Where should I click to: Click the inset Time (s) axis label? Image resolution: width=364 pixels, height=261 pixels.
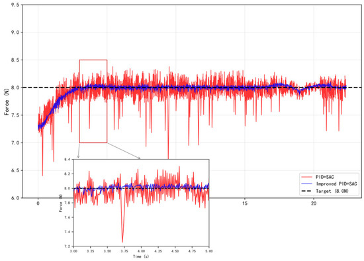141,256
